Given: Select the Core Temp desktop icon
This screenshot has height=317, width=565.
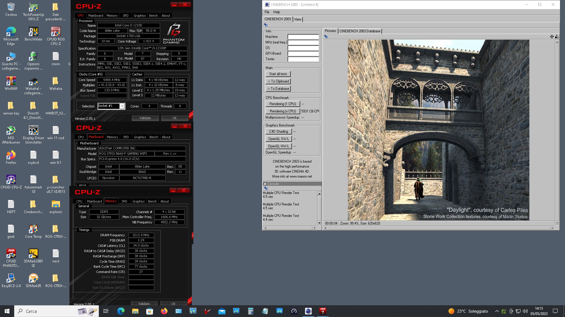Looking at the screenshot, I should [33, 231].
